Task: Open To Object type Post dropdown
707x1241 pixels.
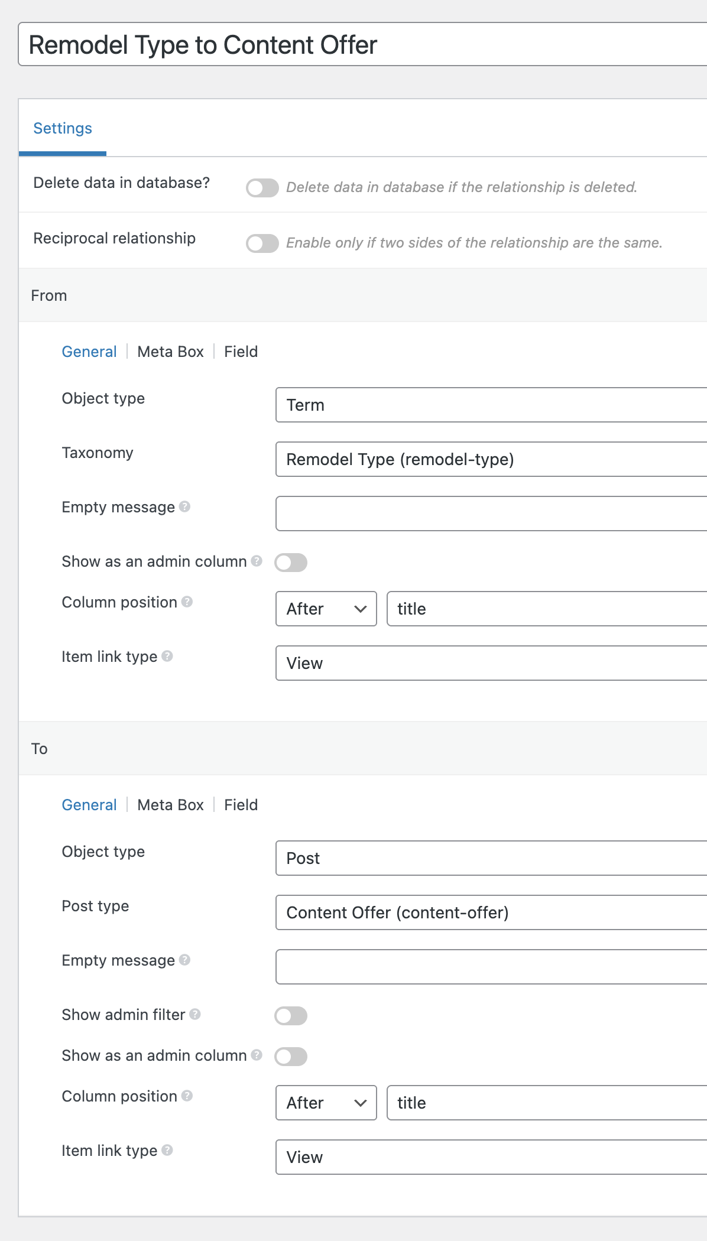Action: click(491, 858)
